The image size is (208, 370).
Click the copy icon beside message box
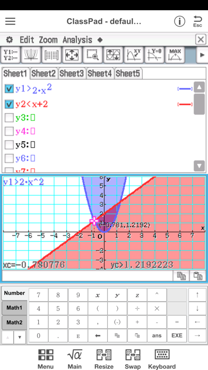point(181,275)
